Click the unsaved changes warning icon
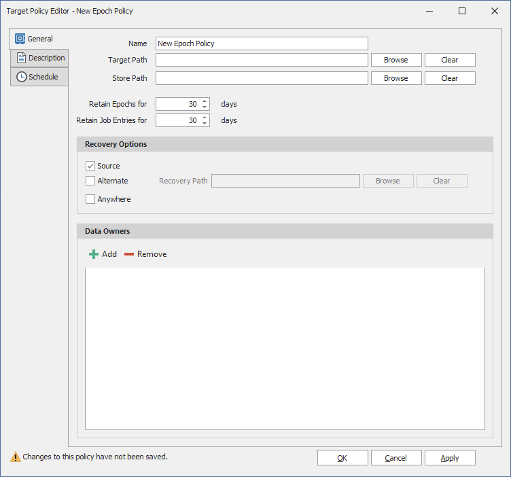Screen dimensions: 511x477 [15, 457]
